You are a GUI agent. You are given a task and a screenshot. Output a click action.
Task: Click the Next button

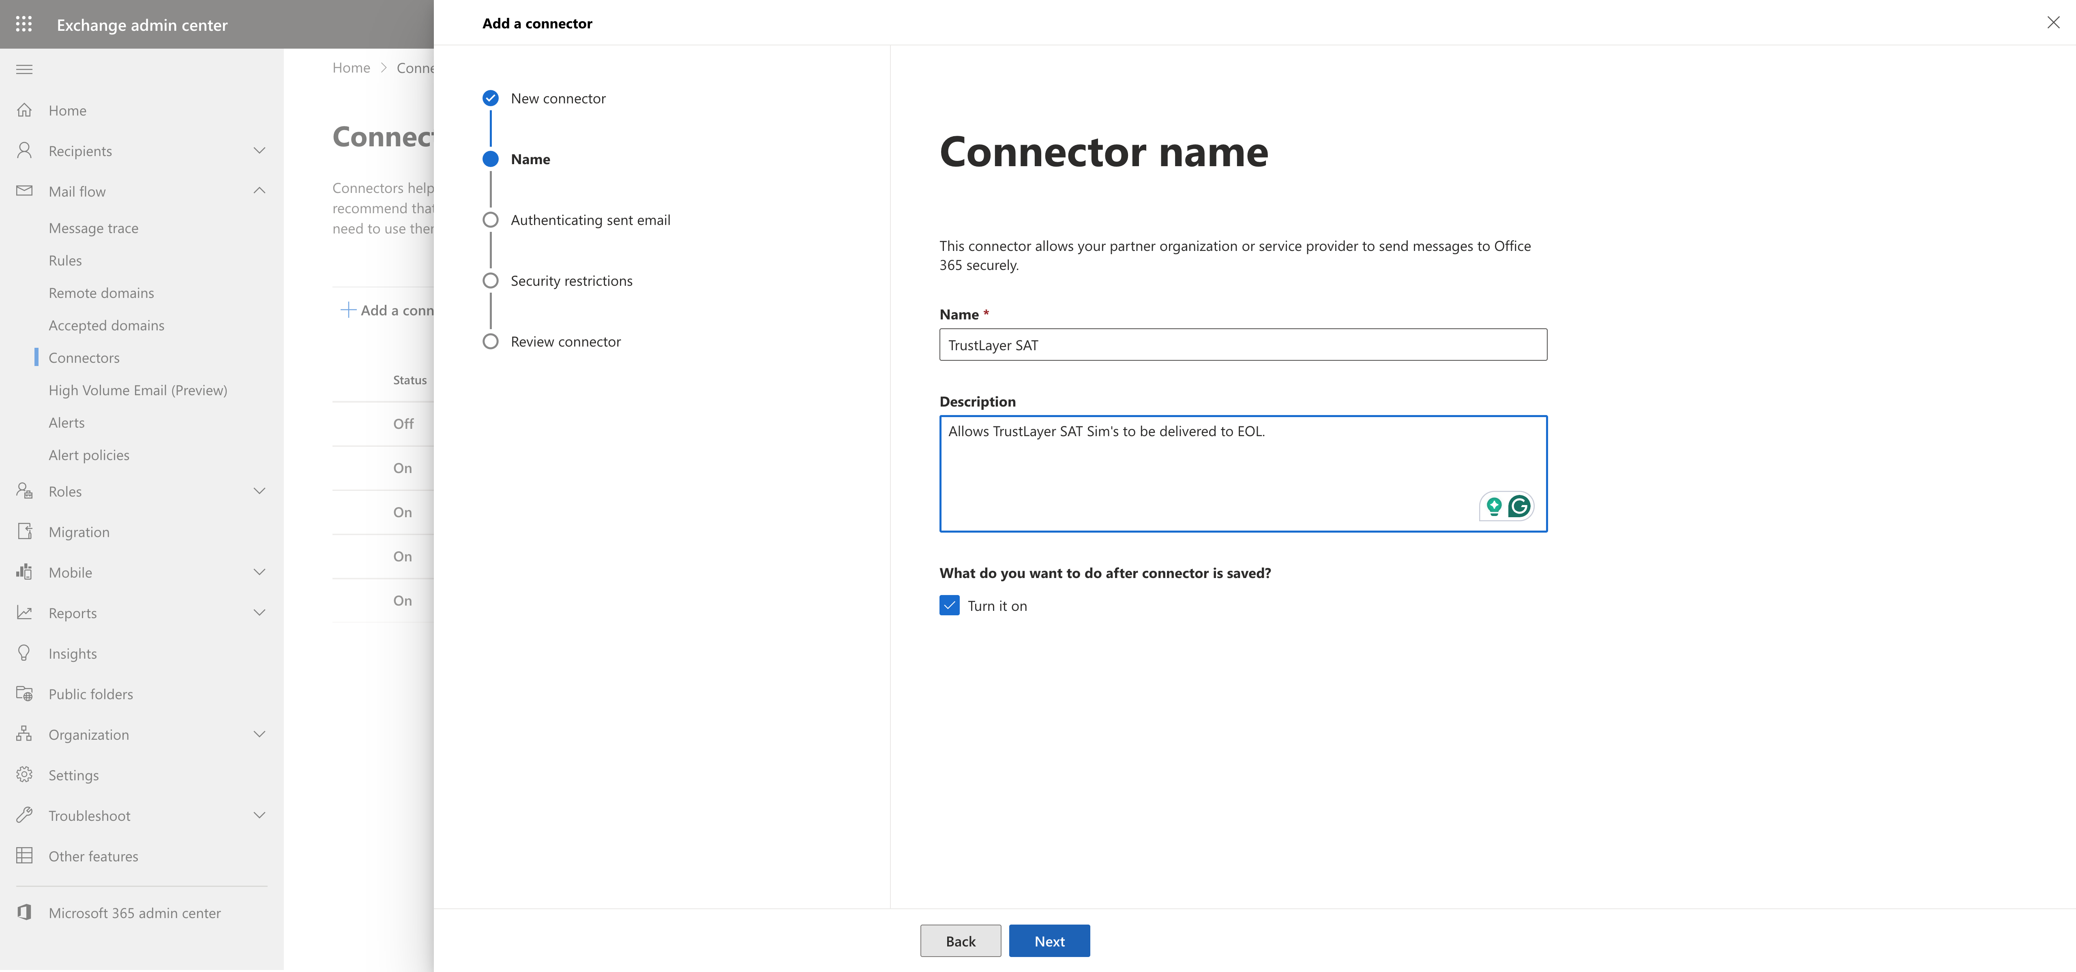[1049, 940]
